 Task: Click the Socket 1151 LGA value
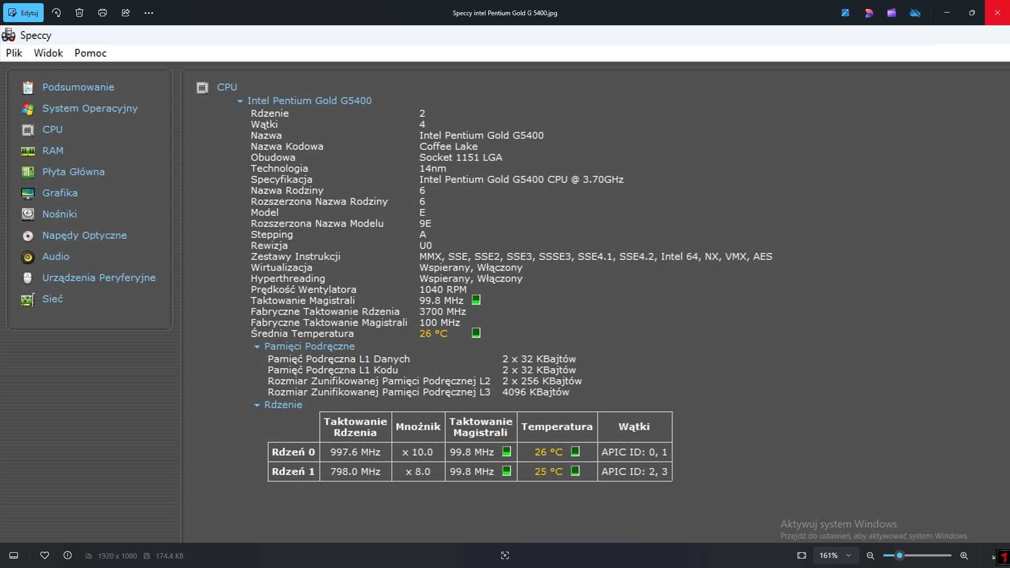click(x=460, y=158)
